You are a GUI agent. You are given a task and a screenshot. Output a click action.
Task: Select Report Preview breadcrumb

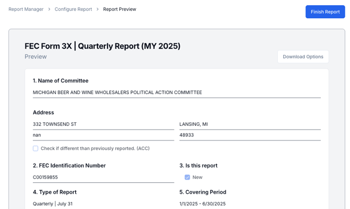point(120,9)
